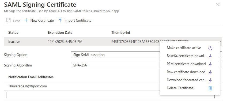227x104 pixels.
Task: Click the power icon to activate certificate
Action: 210,48
